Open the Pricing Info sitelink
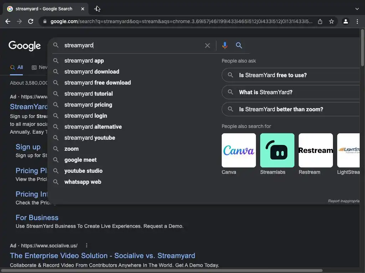The width and height of the screenshot is (365, 273). coord(31,194)
